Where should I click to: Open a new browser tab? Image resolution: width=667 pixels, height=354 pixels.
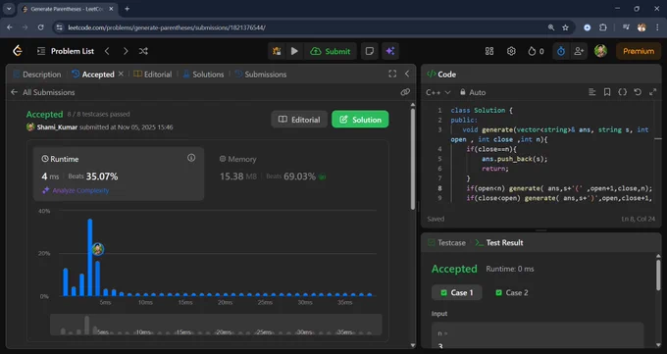[127, 9]
